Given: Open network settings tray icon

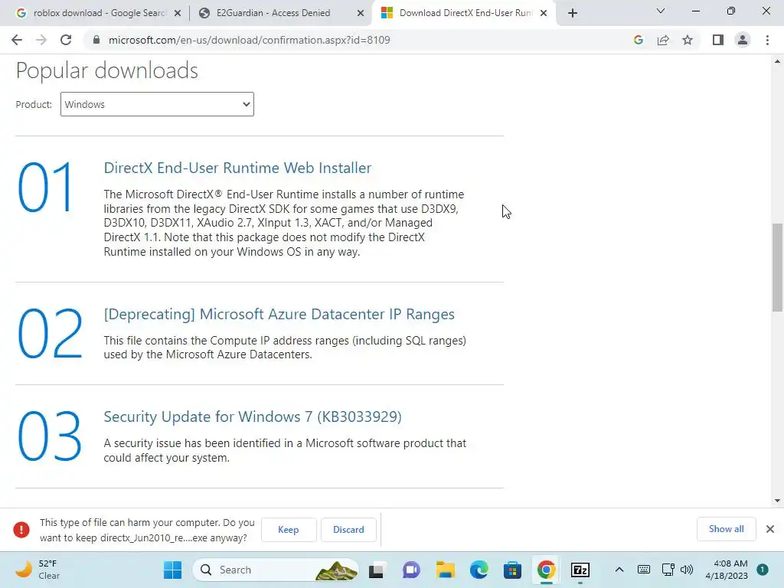Looking at the screenshot, I should [668, 570].
